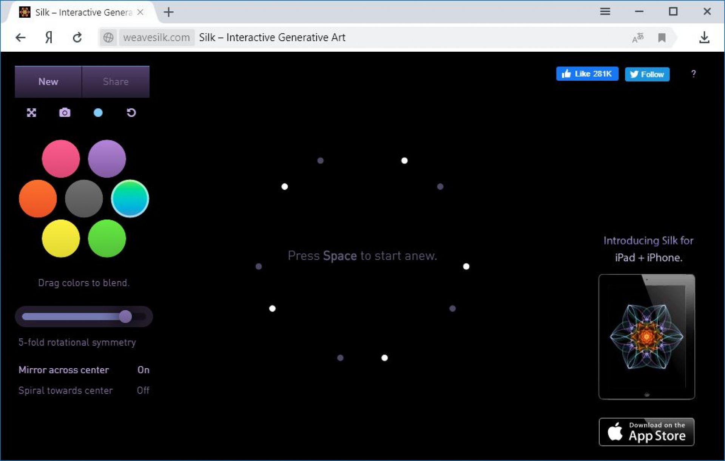This screenshot has width=725, height=461.
Task: Open the question mark help icon
Action: (x=693, y=74)
